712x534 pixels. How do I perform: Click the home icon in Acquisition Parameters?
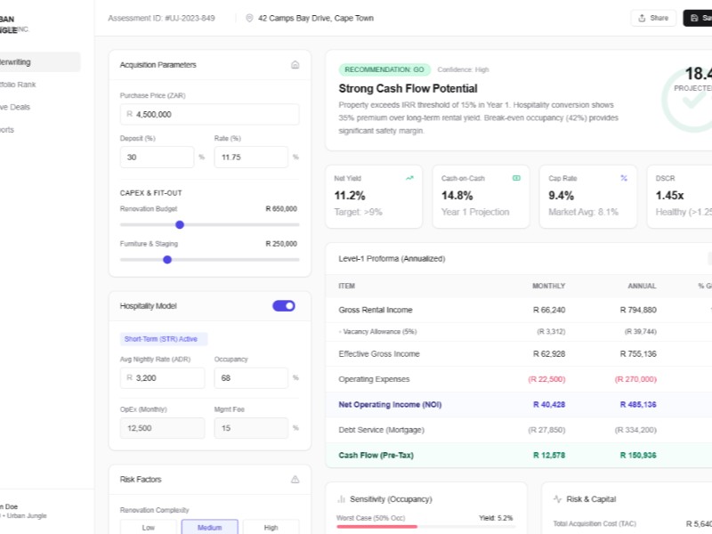tap(295, 65)
